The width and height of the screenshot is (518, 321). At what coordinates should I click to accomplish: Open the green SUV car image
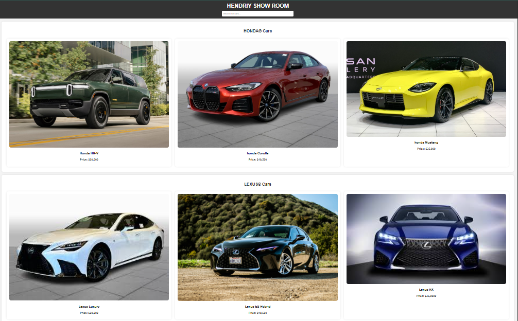coord(89,94)
